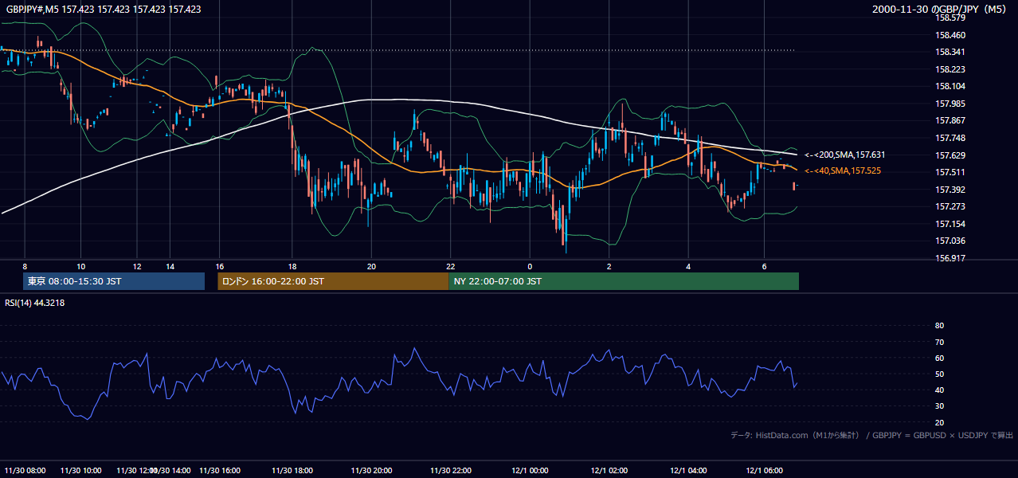Click hour label 16 under price chart
The height and width of the screenshot is (478, 1018).
pos(220,267)
